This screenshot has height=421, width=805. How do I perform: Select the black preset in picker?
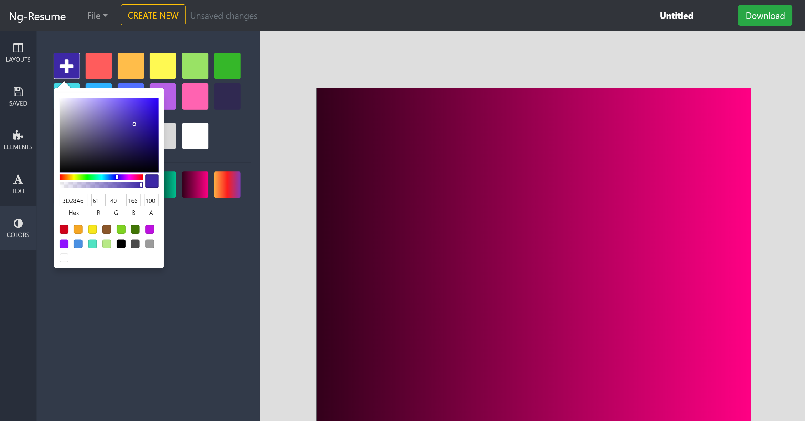point(121,244)
